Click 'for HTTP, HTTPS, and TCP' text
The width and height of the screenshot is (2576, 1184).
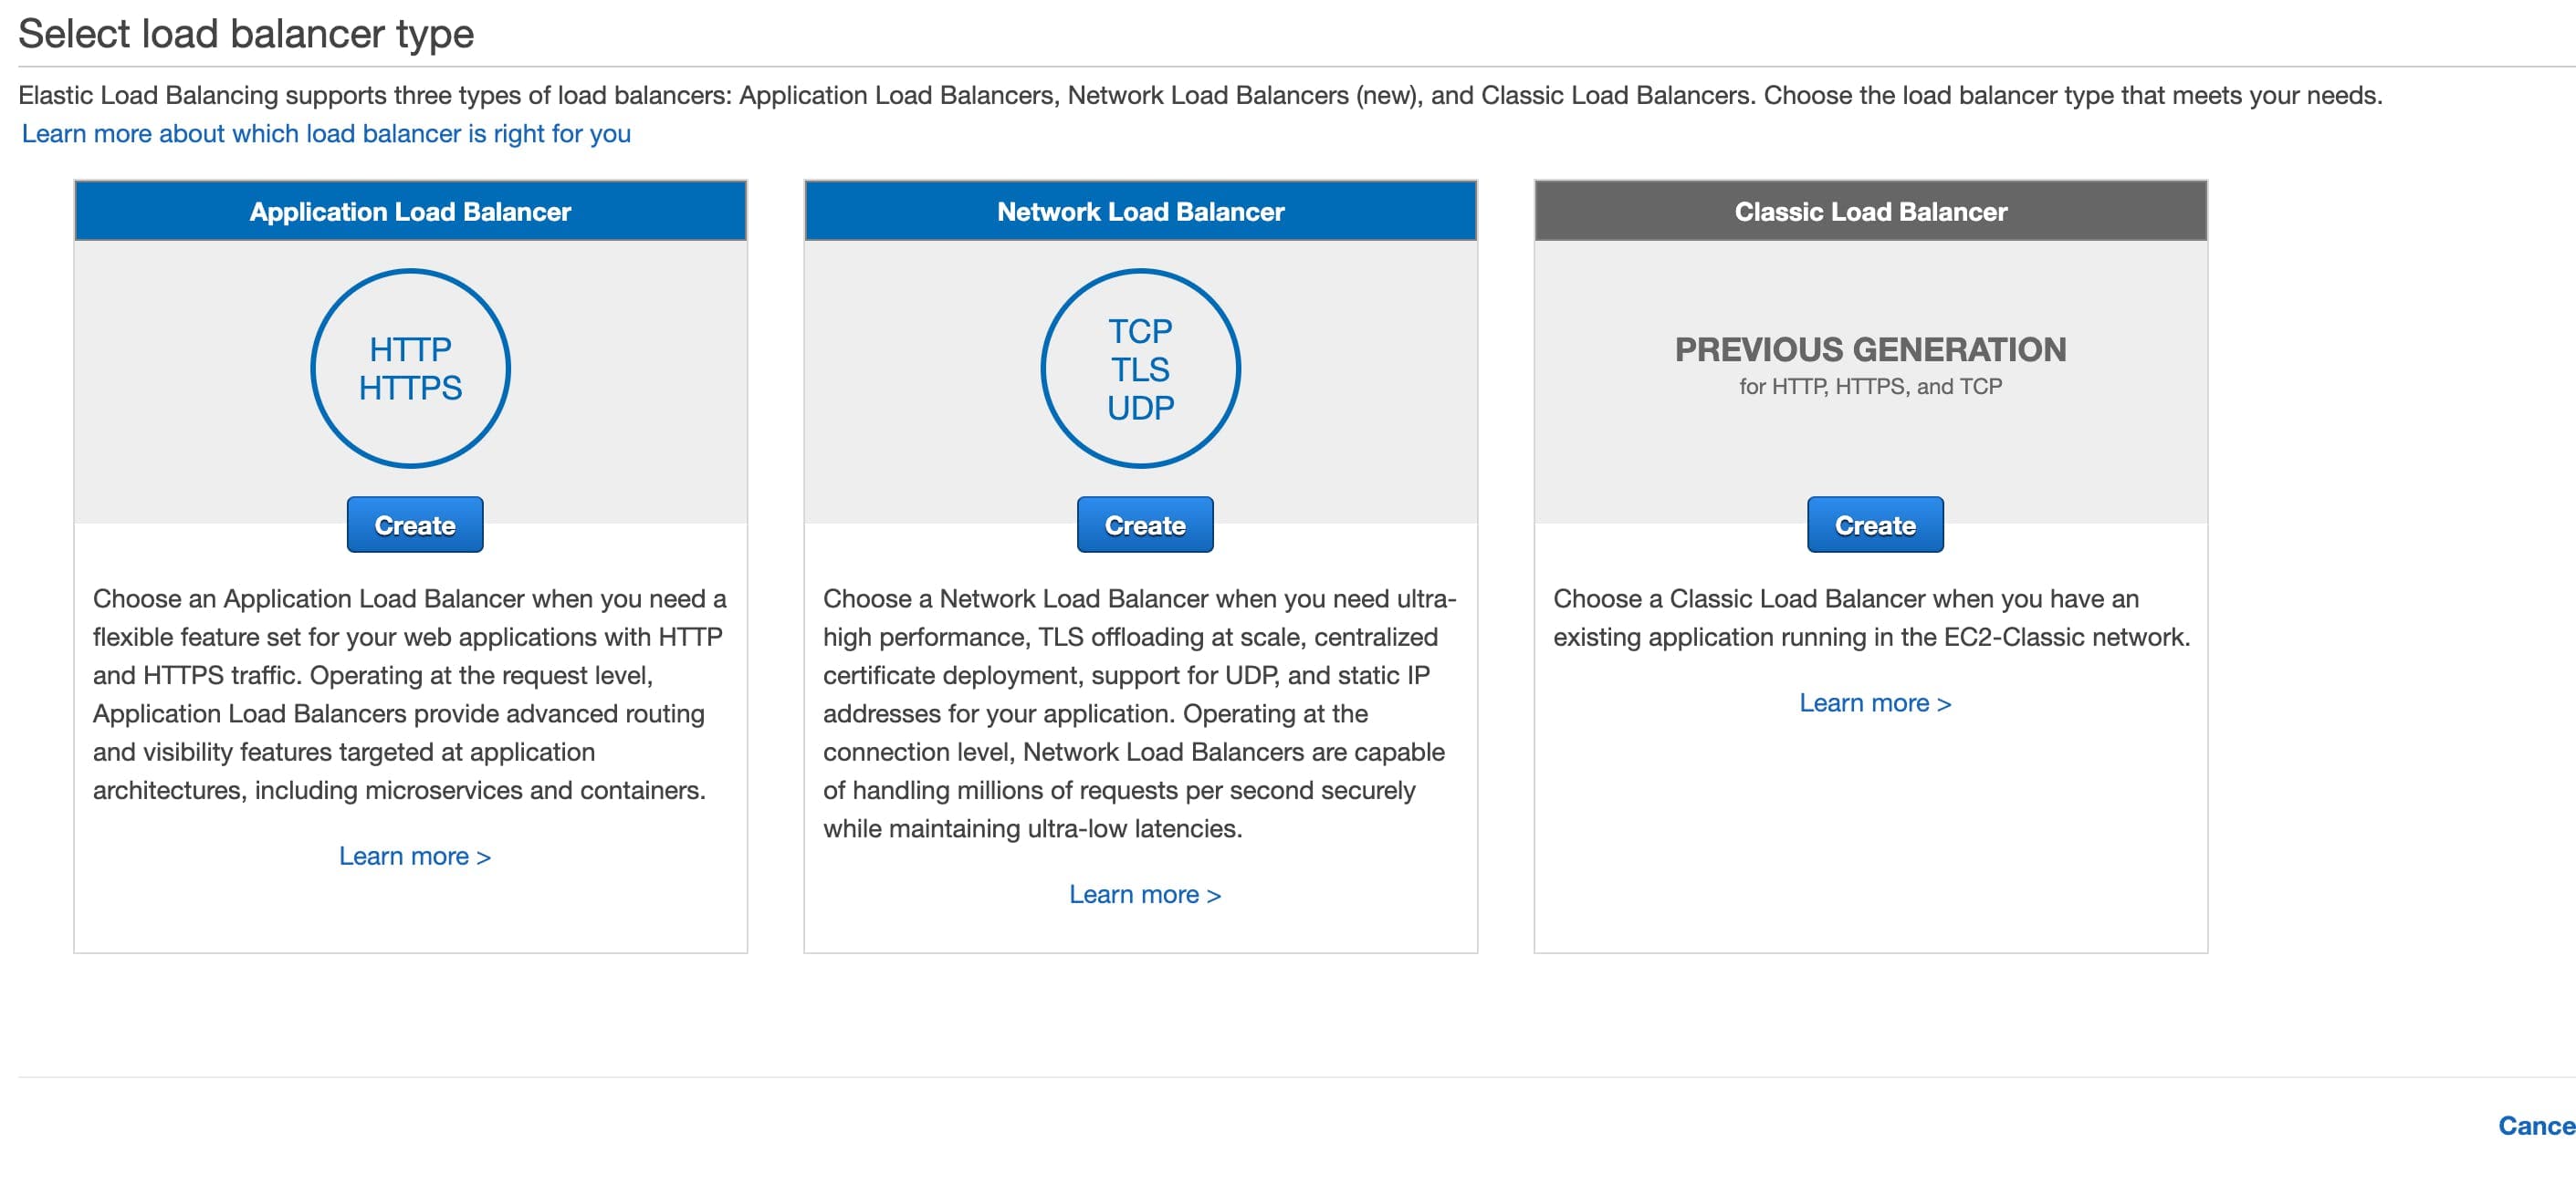coord(1871,387)
